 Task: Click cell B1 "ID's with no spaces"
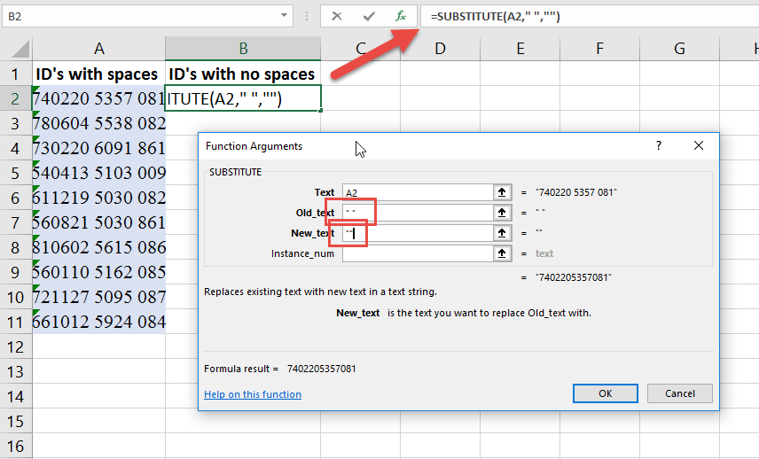pos(243,74)
